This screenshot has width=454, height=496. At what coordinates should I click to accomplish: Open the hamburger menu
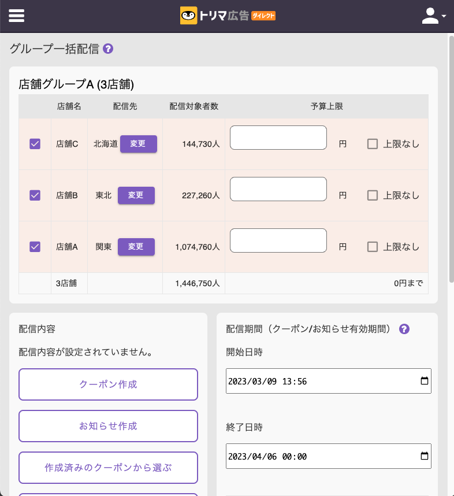(x=16, y=16)
